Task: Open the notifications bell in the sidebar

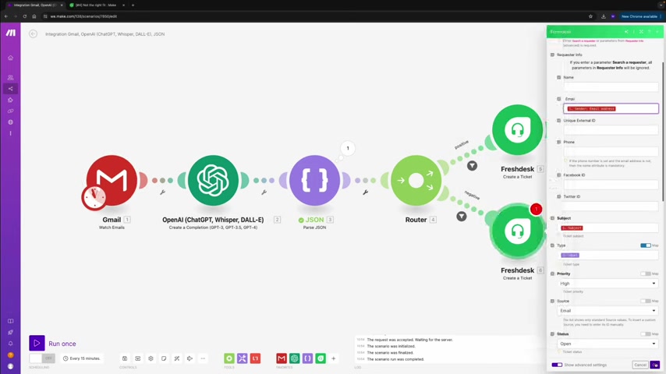Action: [x=11, y=344]
